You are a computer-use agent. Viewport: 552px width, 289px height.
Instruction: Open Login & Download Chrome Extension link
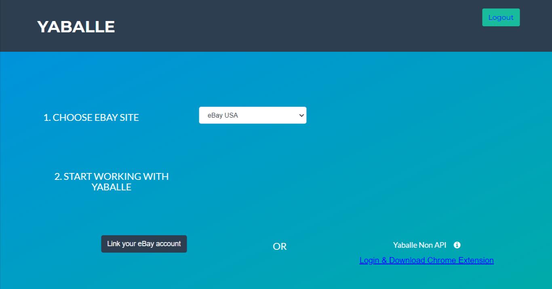[x=426, y=260]
